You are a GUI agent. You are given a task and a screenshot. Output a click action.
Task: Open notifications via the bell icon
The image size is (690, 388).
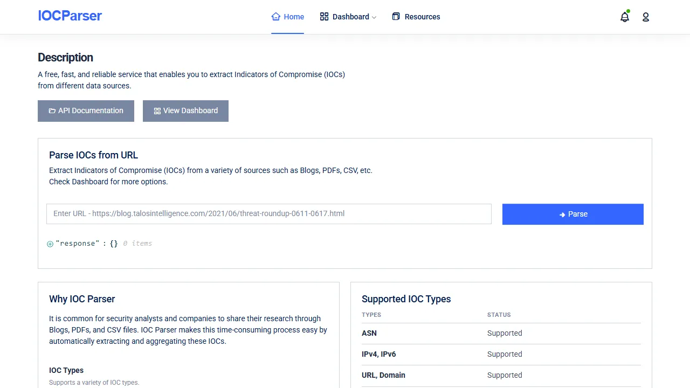click(x=624, y=17)
